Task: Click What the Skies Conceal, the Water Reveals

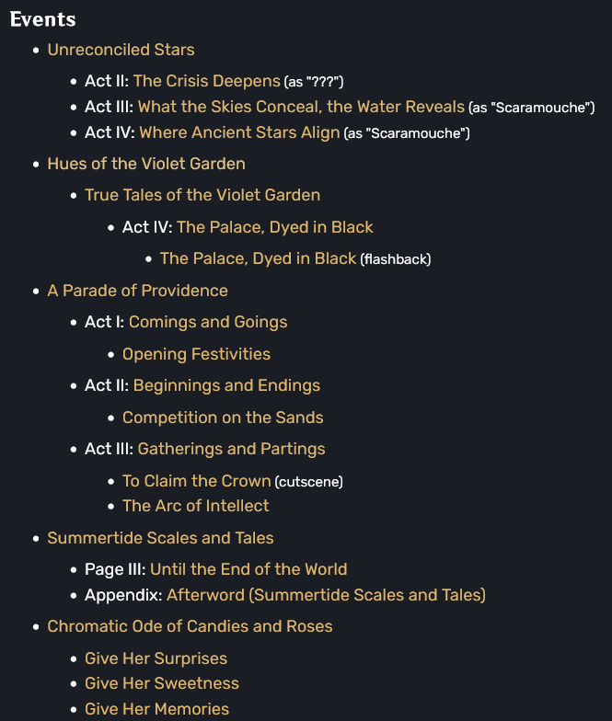Action: coord(301,107)
